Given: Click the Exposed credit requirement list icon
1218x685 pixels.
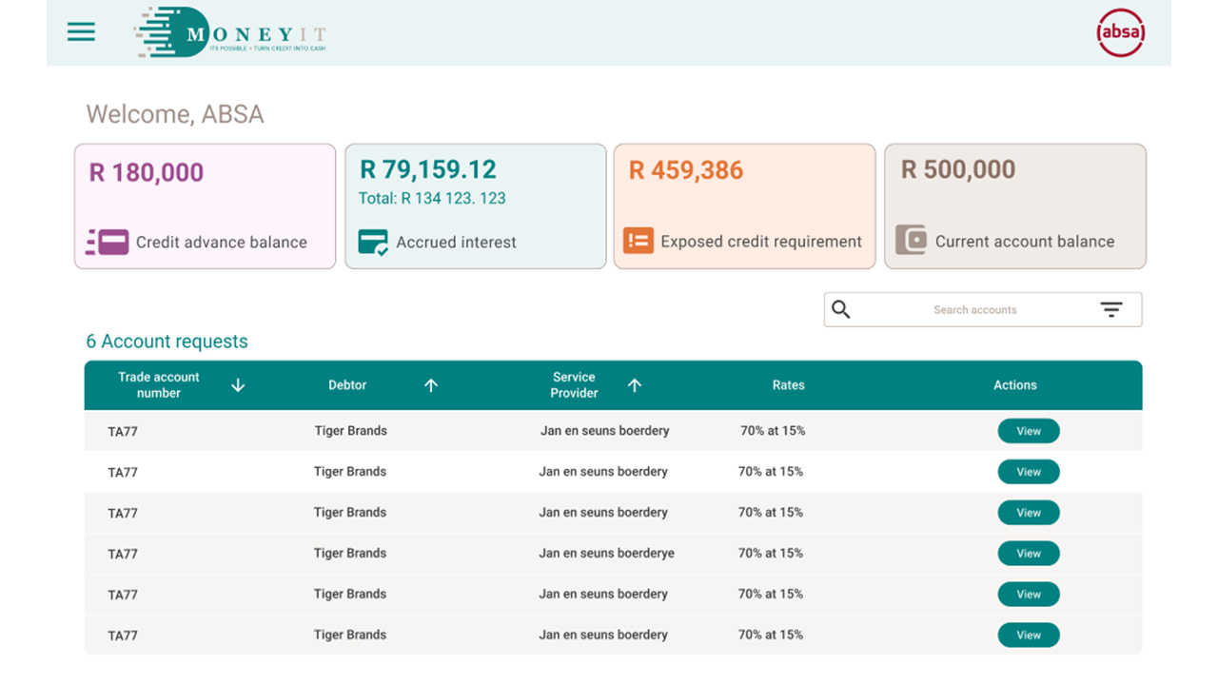Looking at the screenshot, I should click(638, 241).
